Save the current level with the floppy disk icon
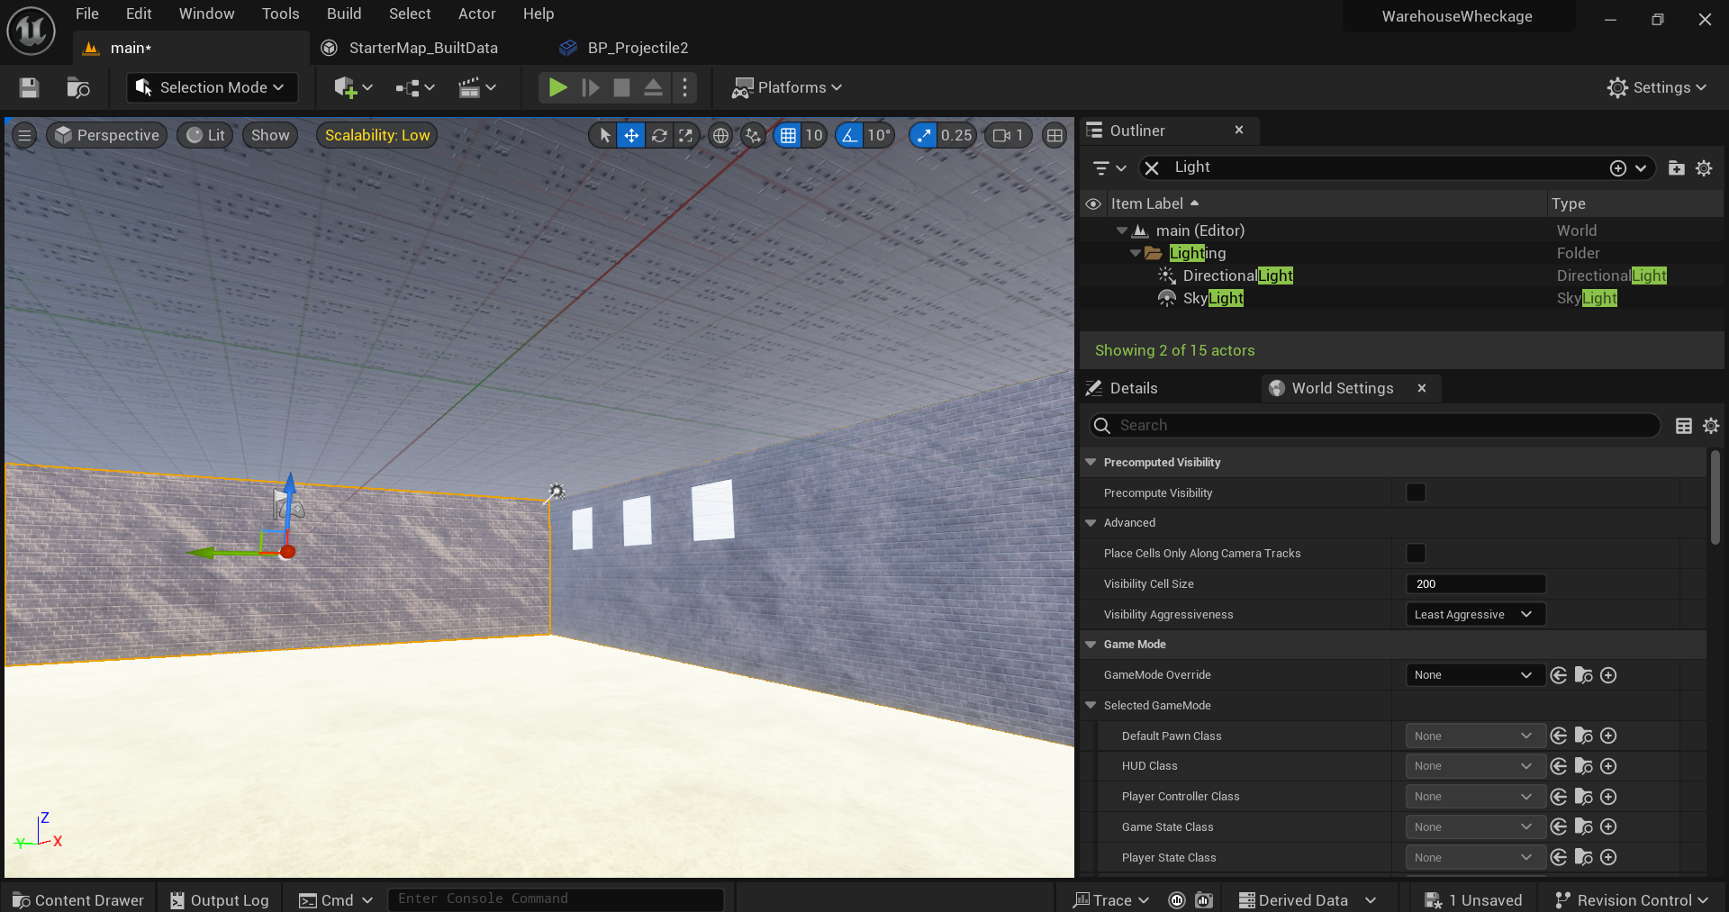Screen dimensions: 1729x912 [29, 87]
